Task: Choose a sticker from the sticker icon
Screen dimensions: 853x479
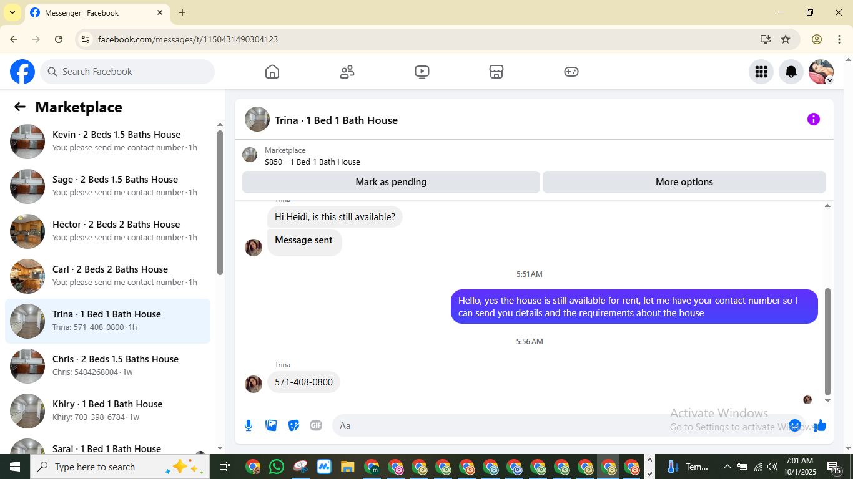Action: click(293, 425)
